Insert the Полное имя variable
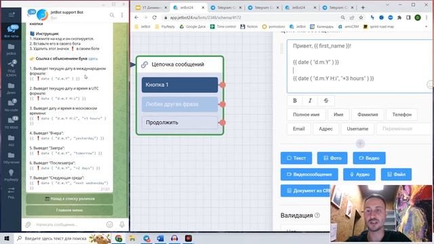The image size is (434, 244). (306, 115)
